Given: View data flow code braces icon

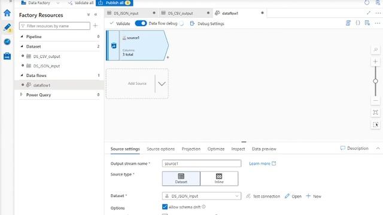Looking at the screenshot, I should pyautogui.click(x=358, y=23).
